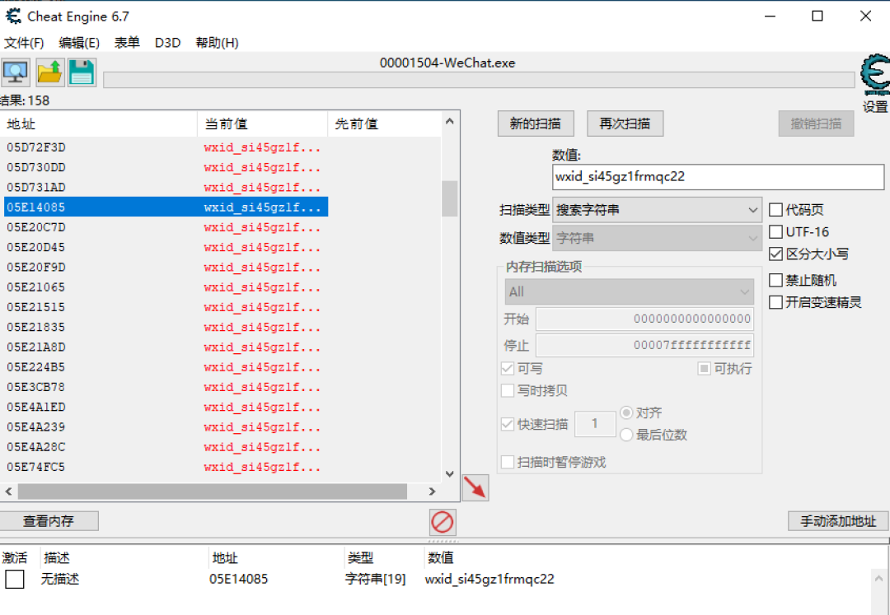890x615 pixels.
Task: Open the memory region All dropdown
Action: tap(629, 292)
